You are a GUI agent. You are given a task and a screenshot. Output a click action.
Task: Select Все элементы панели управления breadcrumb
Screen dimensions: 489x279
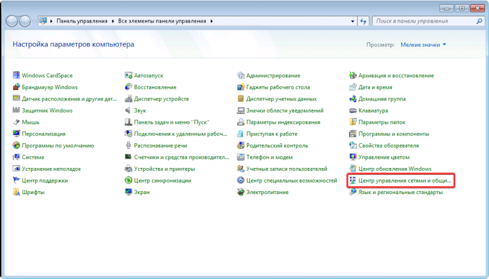click(161, 21)
